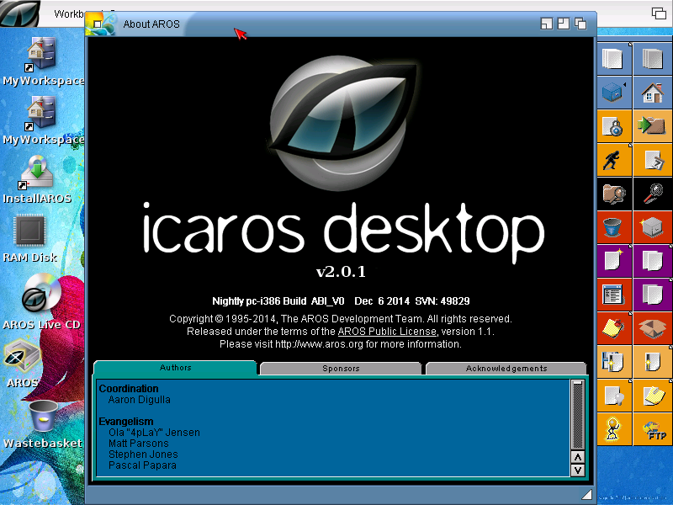Click the 'Coordination' heading
Screen dimensions: 673x505
[x=129, y=389]
